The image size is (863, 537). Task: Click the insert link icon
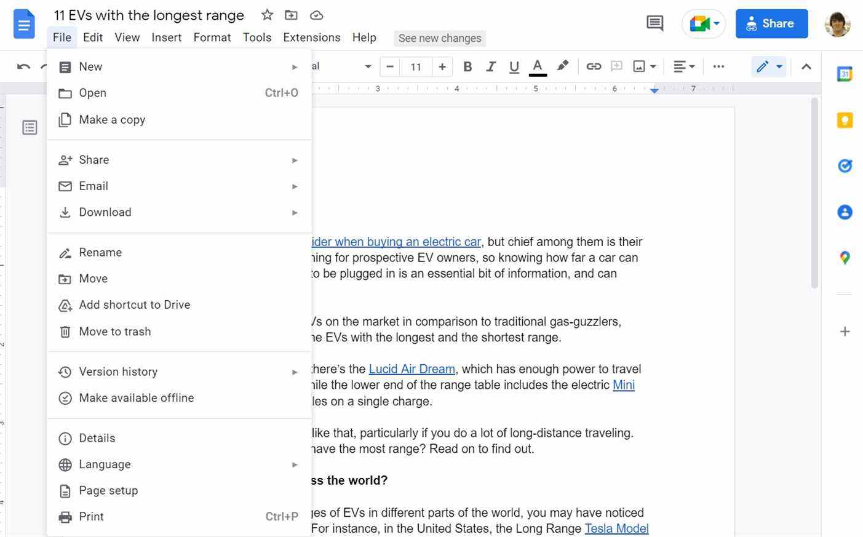pyautogui.click(x=594, y=66)
